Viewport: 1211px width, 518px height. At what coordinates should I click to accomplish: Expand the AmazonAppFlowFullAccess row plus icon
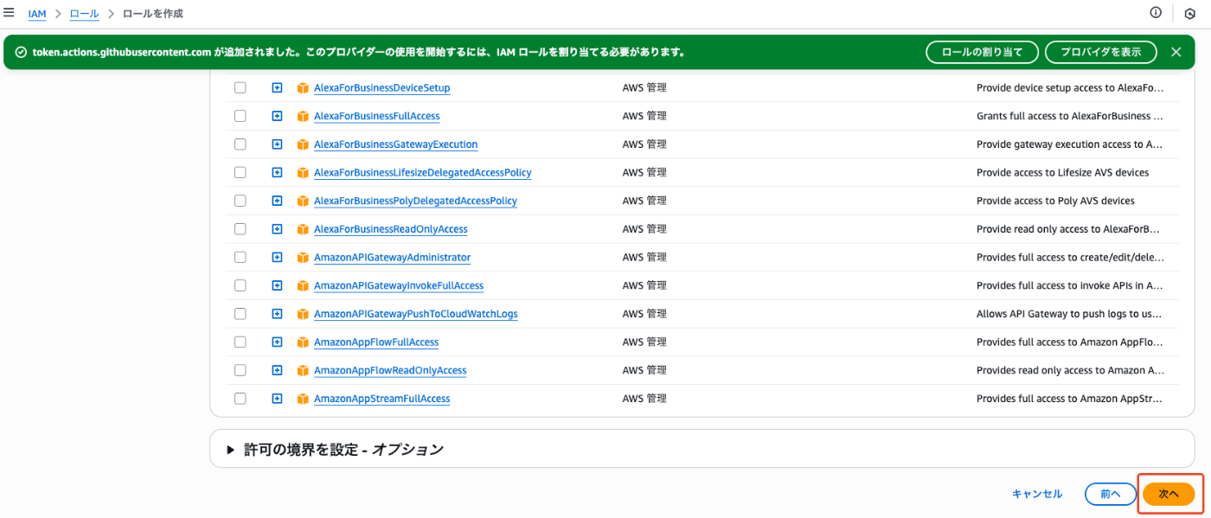click(277, 342)
